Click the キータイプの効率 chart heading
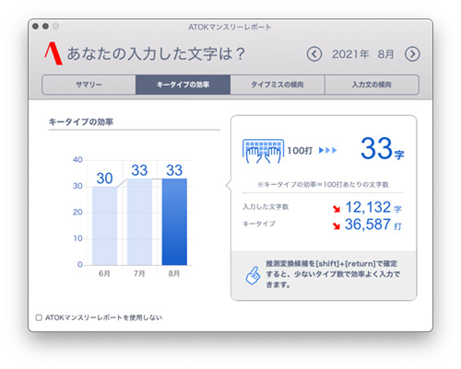This screenshot has width=461, height=369. (x=81, y=122)
